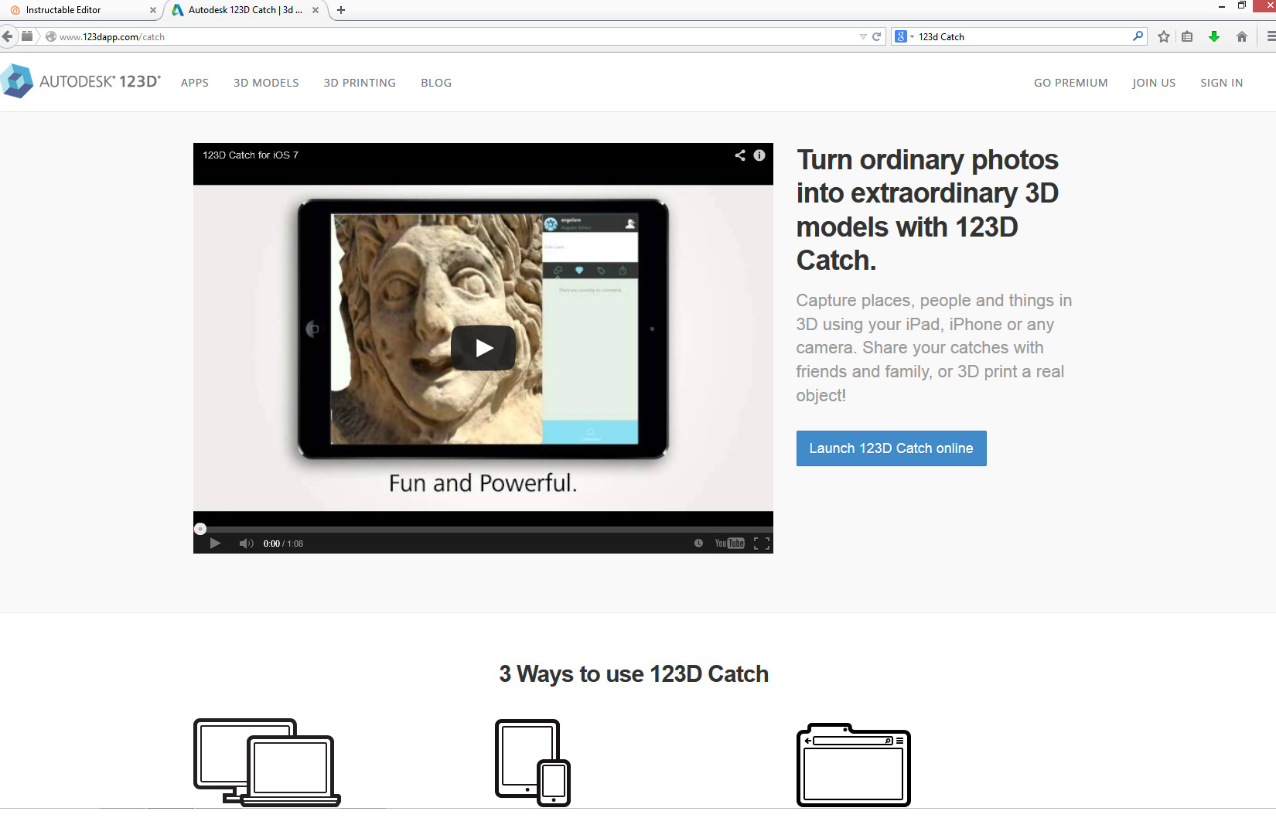This screenshot has height=835, width=1276.
Task: Click Launch 123D Catch online
Action: (891, 448)
